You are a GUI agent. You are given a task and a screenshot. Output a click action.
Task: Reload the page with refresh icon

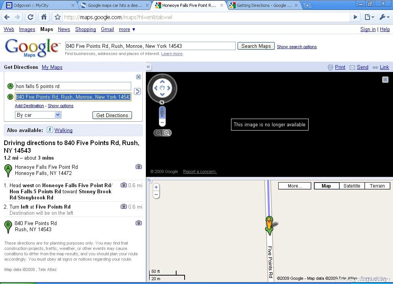[x=31, y=17]
